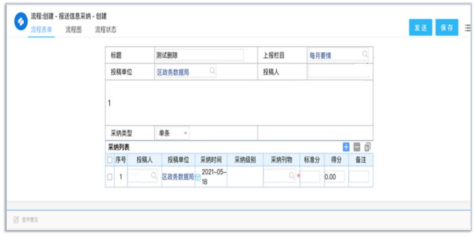Click the 签字意见 edit icon
Screen dimensions: 475x237
point(16,220)
